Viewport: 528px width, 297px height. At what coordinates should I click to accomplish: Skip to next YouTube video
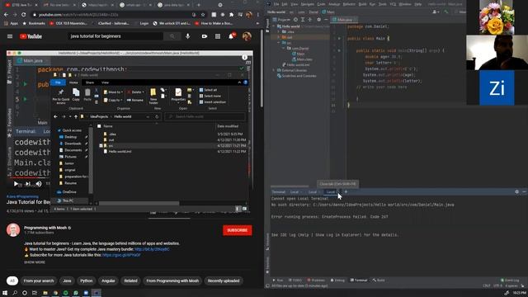pos(28,184)
